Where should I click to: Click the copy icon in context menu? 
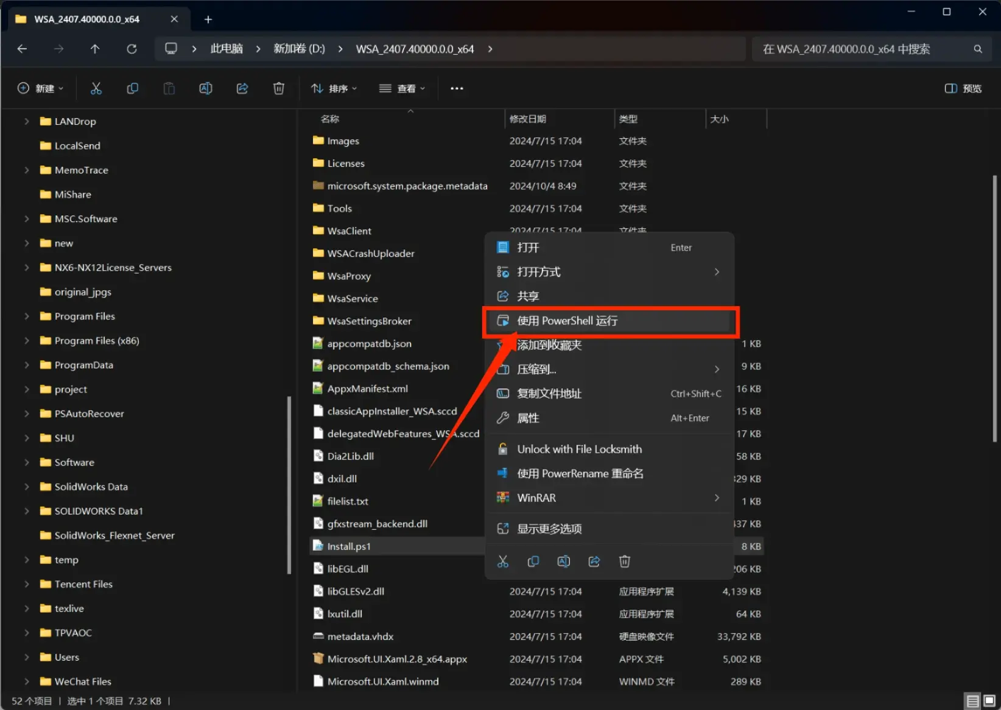(x=533, y=562)
